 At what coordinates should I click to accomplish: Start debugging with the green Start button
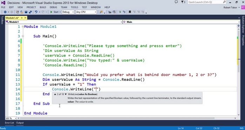pyautogui.click(x=54, y=12)
